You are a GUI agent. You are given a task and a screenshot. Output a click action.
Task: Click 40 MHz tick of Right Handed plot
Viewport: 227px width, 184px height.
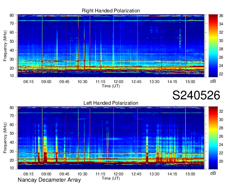click(x=12, y=50)
